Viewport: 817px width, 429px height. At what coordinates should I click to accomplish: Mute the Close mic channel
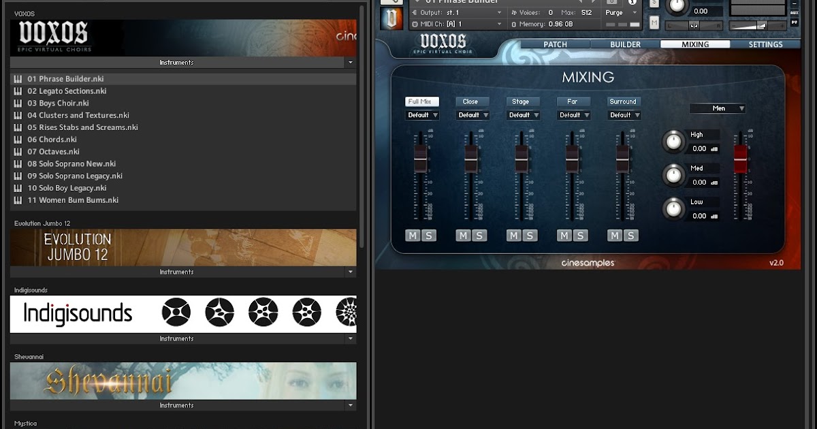click(463, 236)
